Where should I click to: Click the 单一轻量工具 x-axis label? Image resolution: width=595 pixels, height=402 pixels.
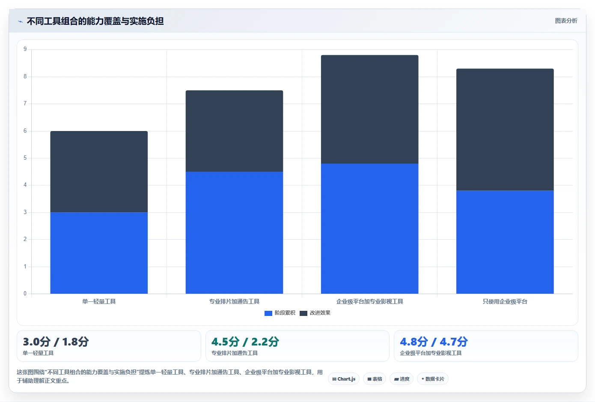99,301
